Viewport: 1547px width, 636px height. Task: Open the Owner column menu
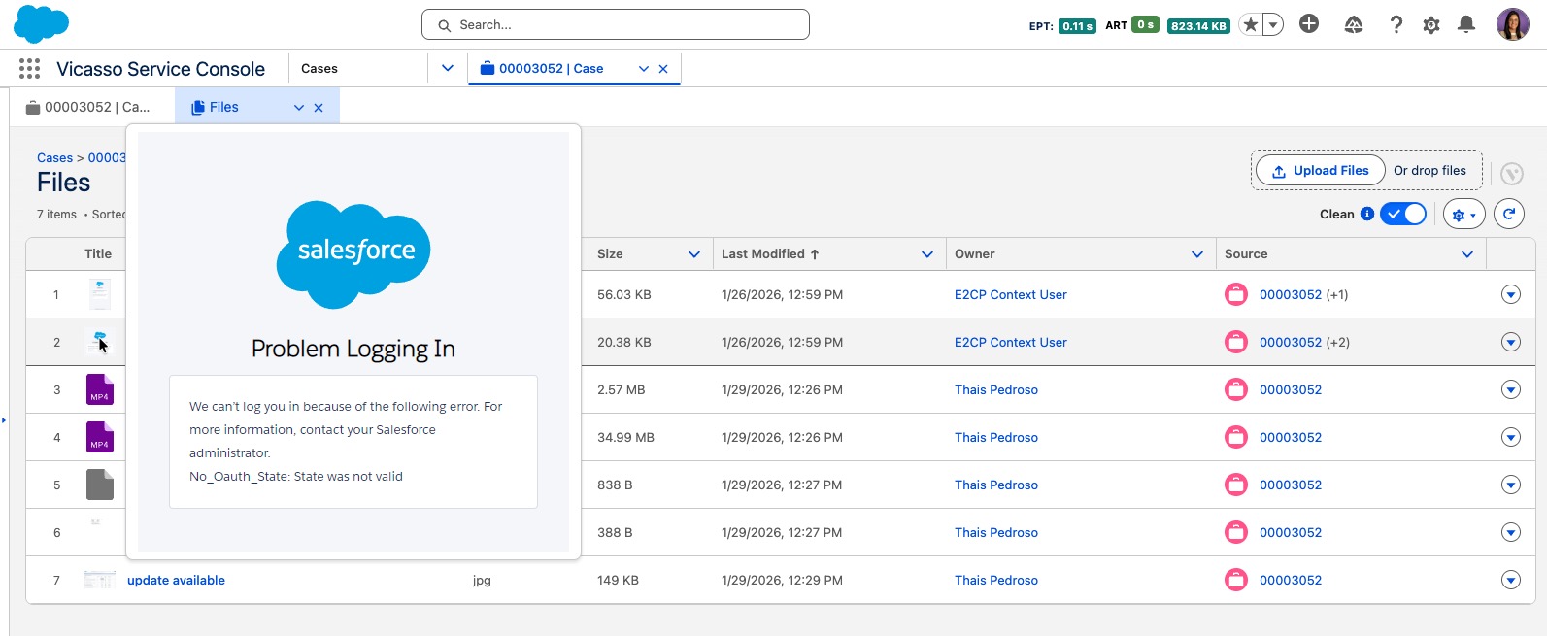[1197, 254]
